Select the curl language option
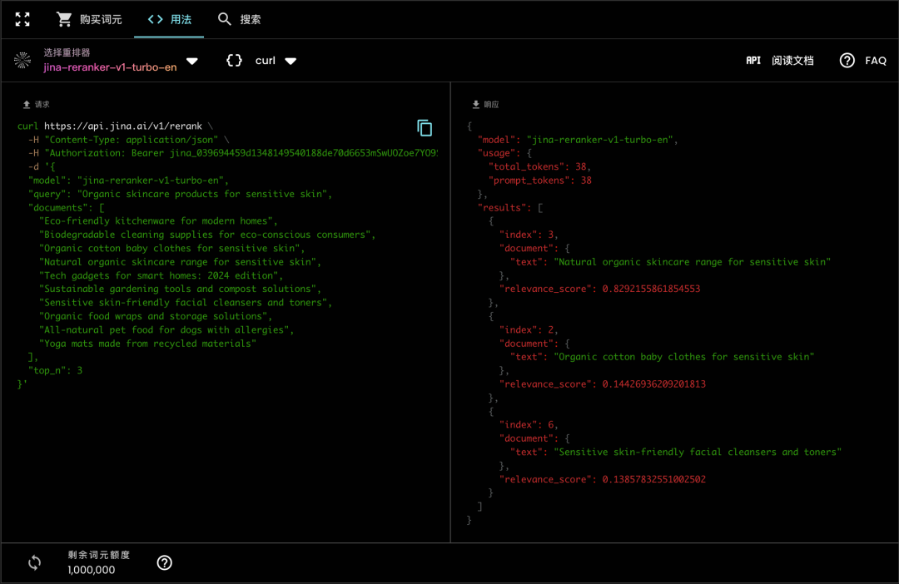 tap(266, 61)
